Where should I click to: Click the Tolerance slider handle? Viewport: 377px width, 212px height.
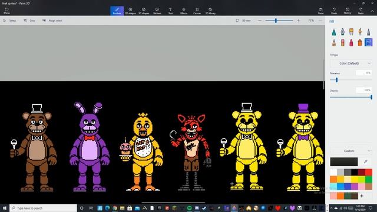click(x=336, y=80)
